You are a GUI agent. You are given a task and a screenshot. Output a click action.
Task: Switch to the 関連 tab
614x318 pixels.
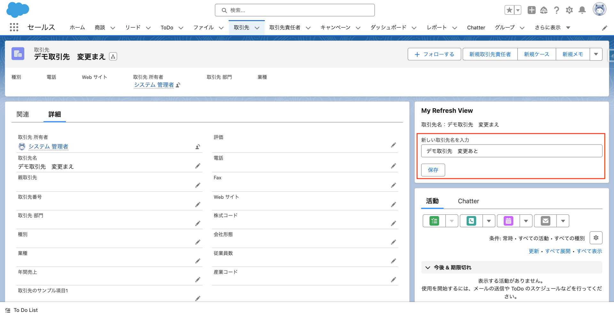(x=23, y=114)
